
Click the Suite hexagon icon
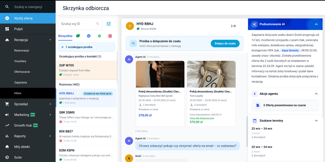7,158
